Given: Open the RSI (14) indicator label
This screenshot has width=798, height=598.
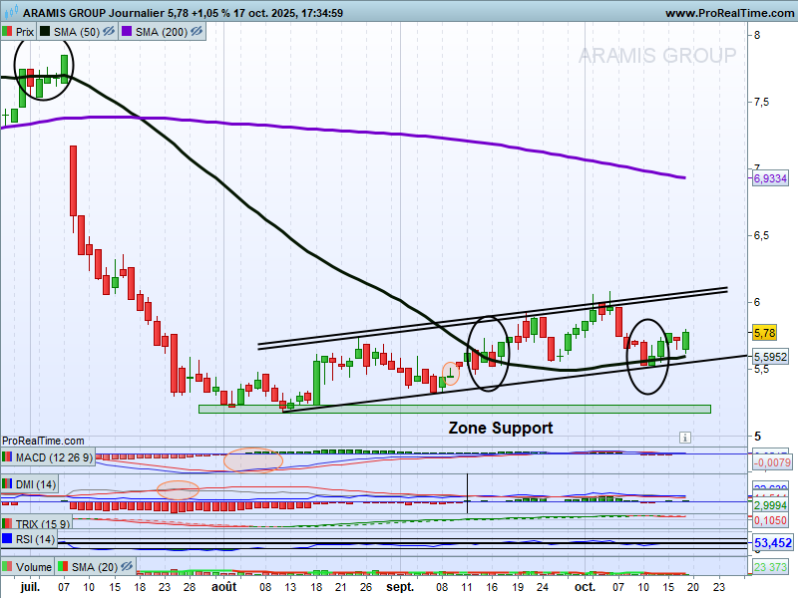Looking at the screenshot, I should 35,539.
